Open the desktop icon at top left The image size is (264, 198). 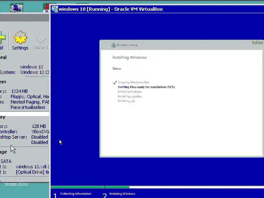16,7
